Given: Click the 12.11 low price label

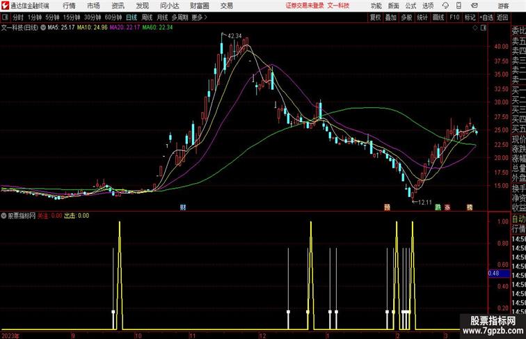Looking at the screenshot, I should (424, 203).
